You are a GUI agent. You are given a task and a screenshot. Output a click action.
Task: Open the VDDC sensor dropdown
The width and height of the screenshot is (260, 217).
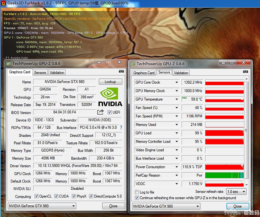(177, 184)
